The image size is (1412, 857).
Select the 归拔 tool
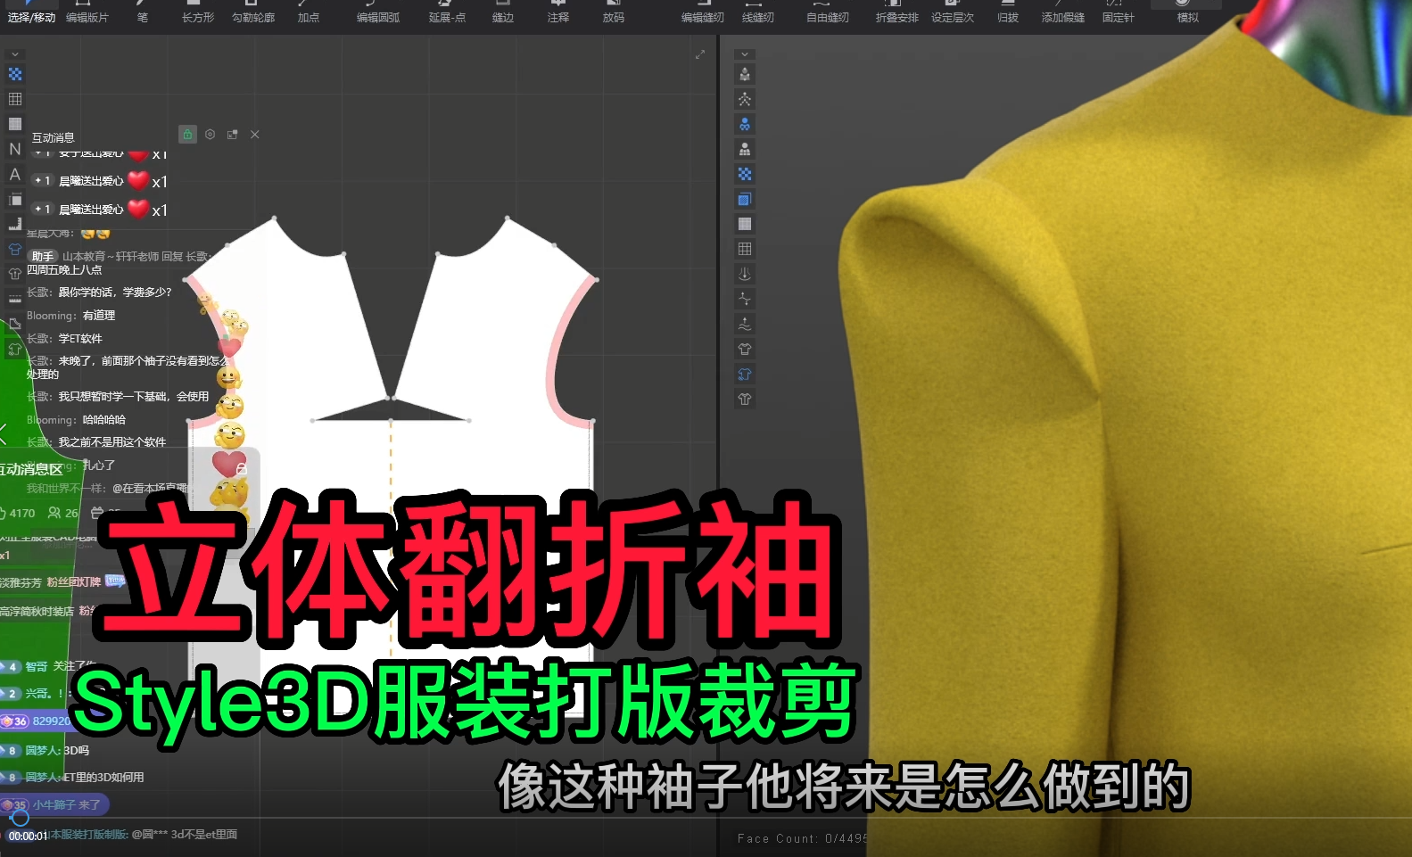[1008, 12]
